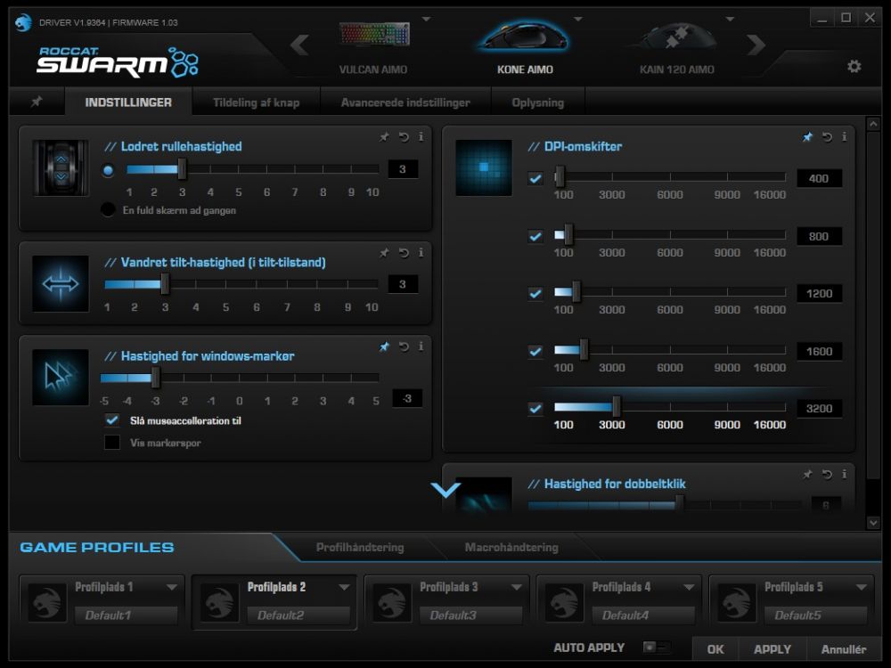Viewport: 891px width, 668px height.
Task: Unpin the DPI-omskifter panel
Action: (807, 137)
